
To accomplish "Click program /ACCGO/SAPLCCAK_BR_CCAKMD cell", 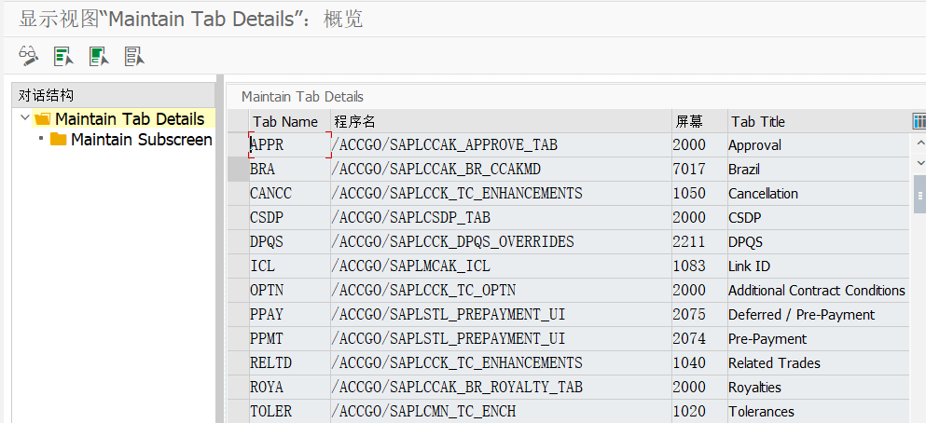I will 501,170.
